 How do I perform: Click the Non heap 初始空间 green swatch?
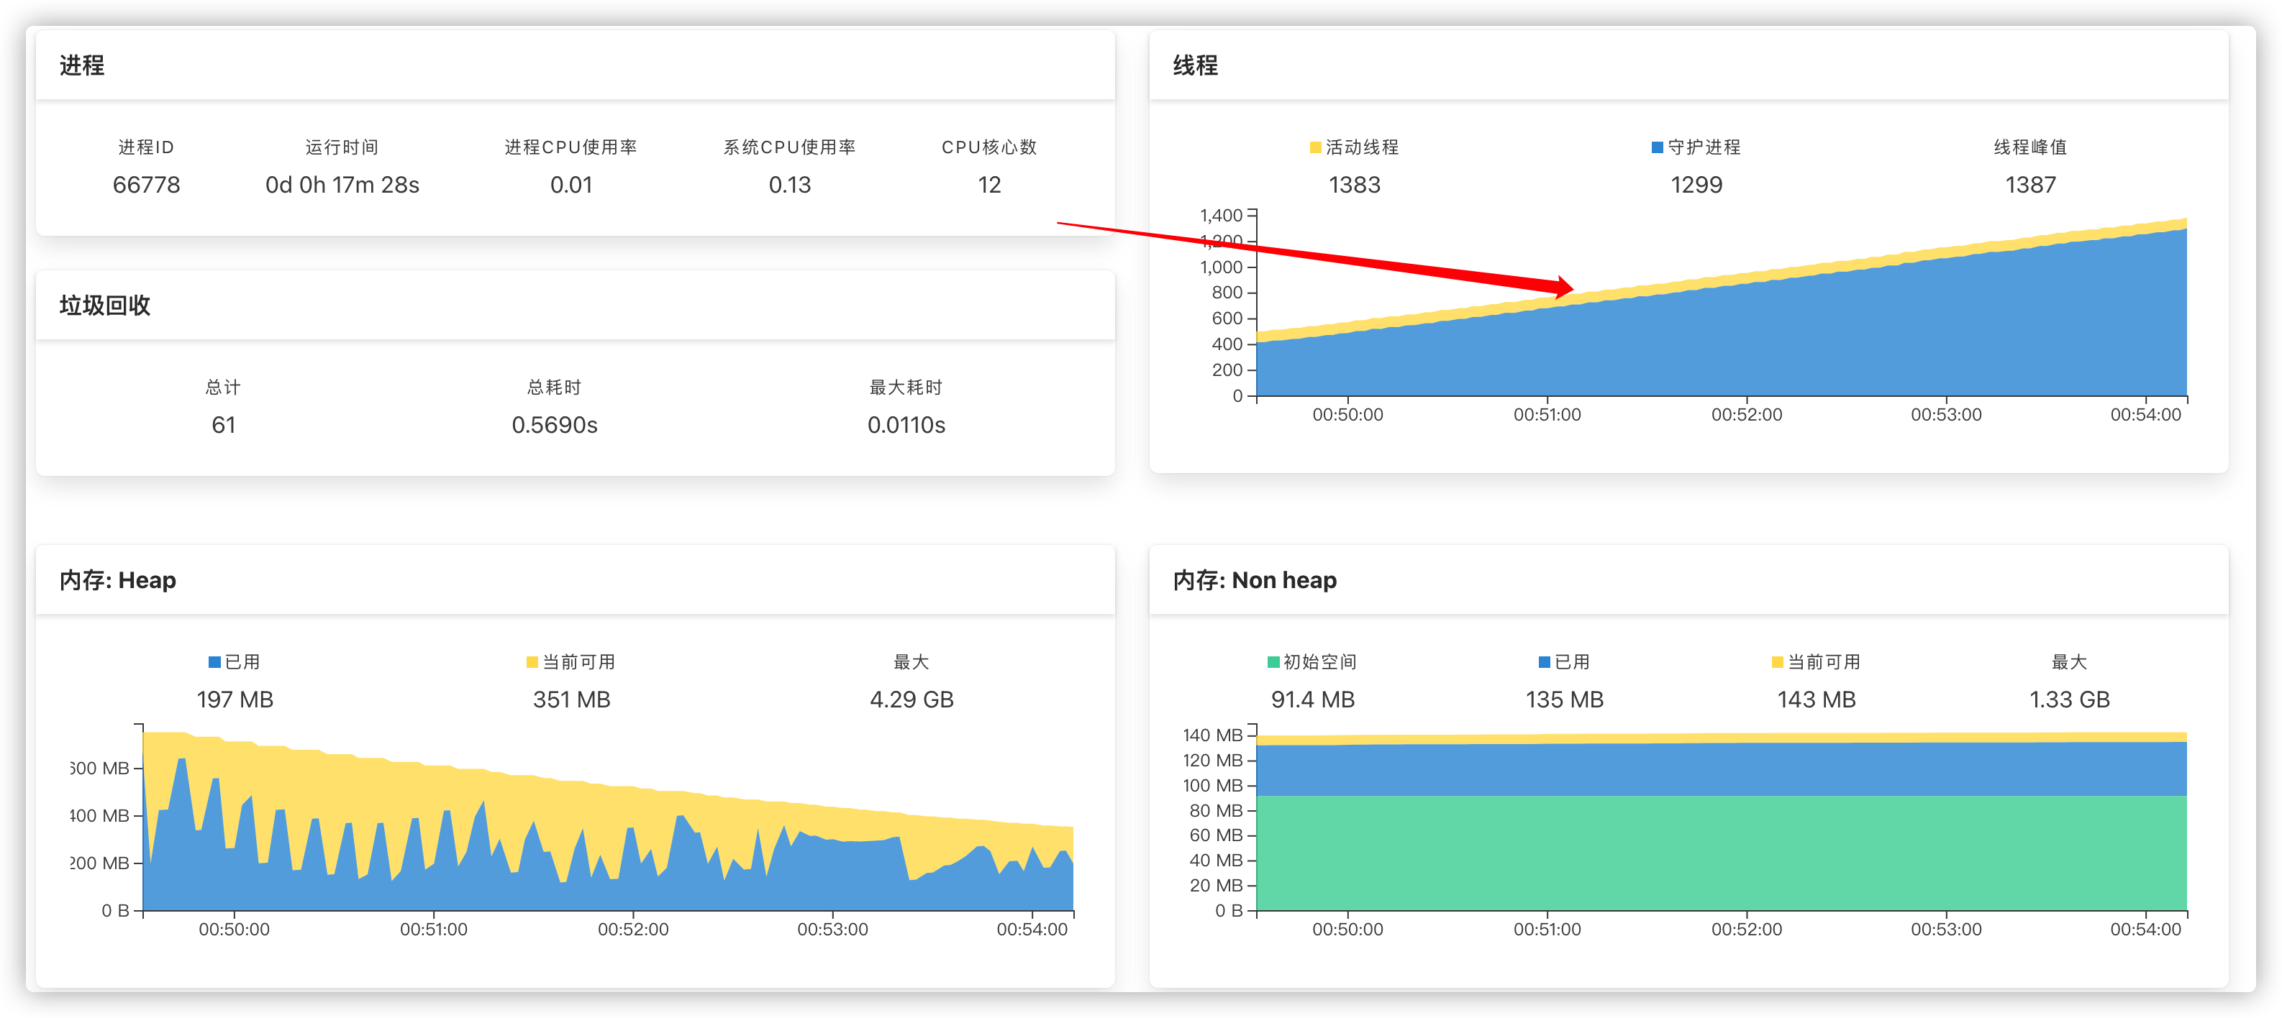coord(1274,662)
